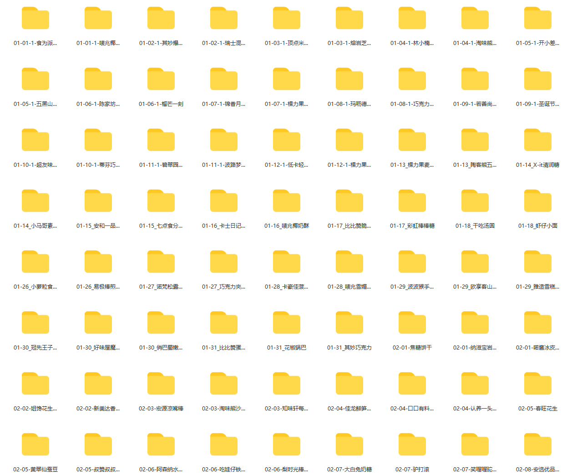567x475 pixels.
Task: Select the label "01-10-1-蒂芬巧..."
Action: (x=98, y=165)
